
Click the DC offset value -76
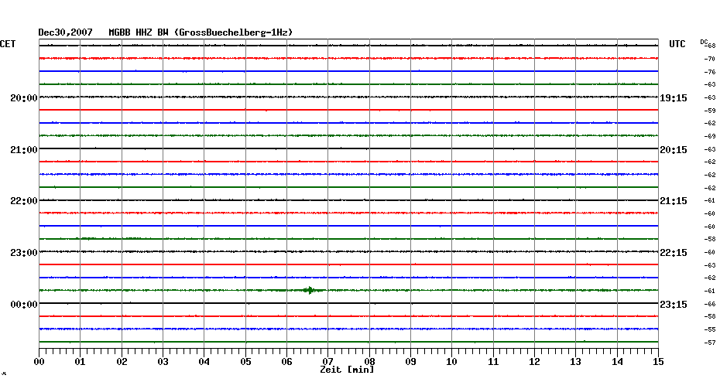pos(709,72)
